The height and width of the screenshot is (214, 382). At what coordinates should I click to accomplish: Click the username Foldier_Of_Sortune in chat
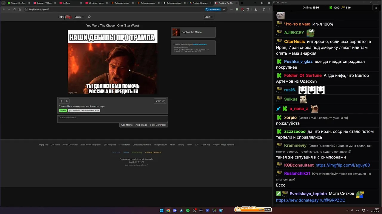pyautogui.click(x=303, y=75)
